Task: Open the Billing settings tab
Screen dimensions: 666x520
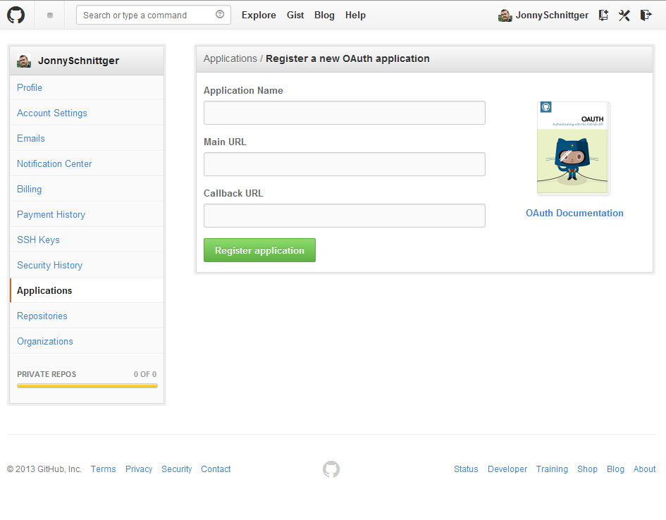Action: [87, 189]
